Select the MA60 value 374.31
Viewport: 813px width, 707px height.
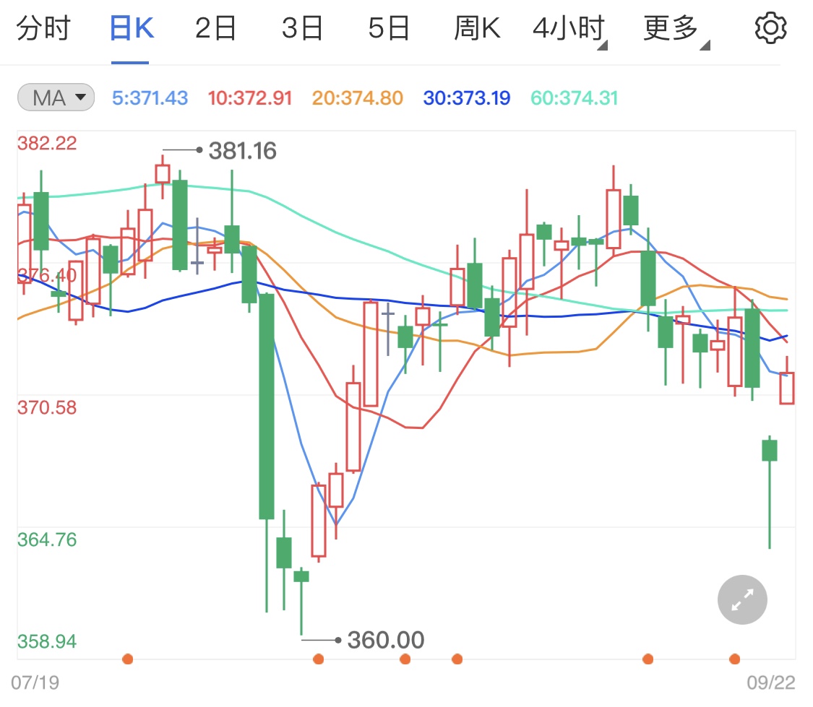coord(573,97)
